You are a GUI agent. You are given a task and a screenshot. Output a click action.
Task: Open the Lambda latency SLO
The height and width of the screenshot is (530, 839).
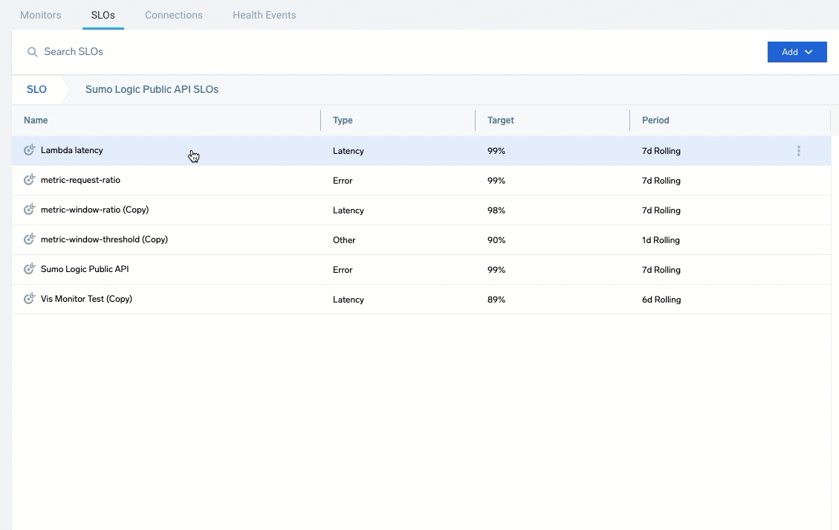pyautogui.click(x=72, y=150)
